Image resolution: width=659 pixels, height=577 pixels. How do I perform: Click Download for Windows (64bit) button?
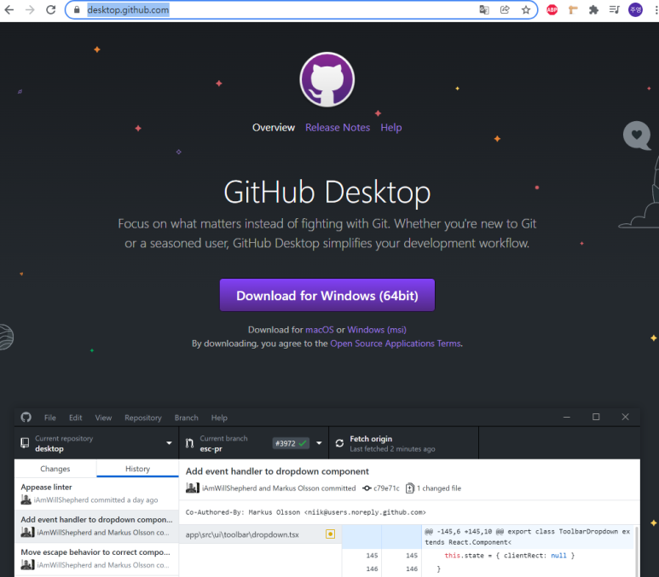tap(327, 295)
